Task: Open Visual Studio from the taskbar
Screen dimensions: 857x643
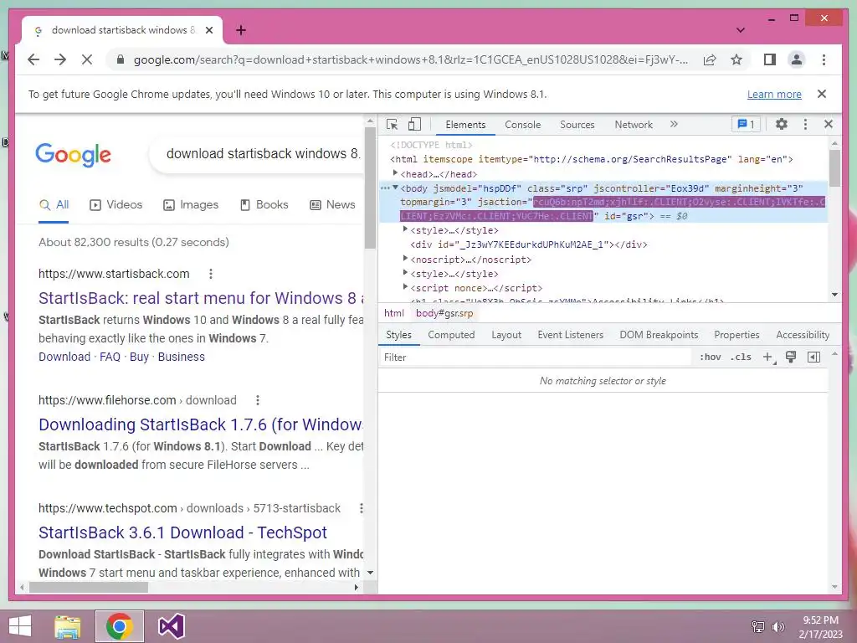Action: pos(171,626)
